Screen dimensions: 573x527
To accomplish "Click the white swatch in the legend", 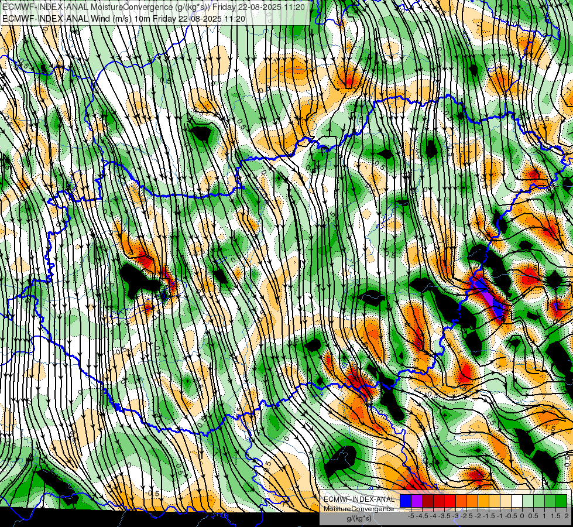I will (x=517, y=501).
